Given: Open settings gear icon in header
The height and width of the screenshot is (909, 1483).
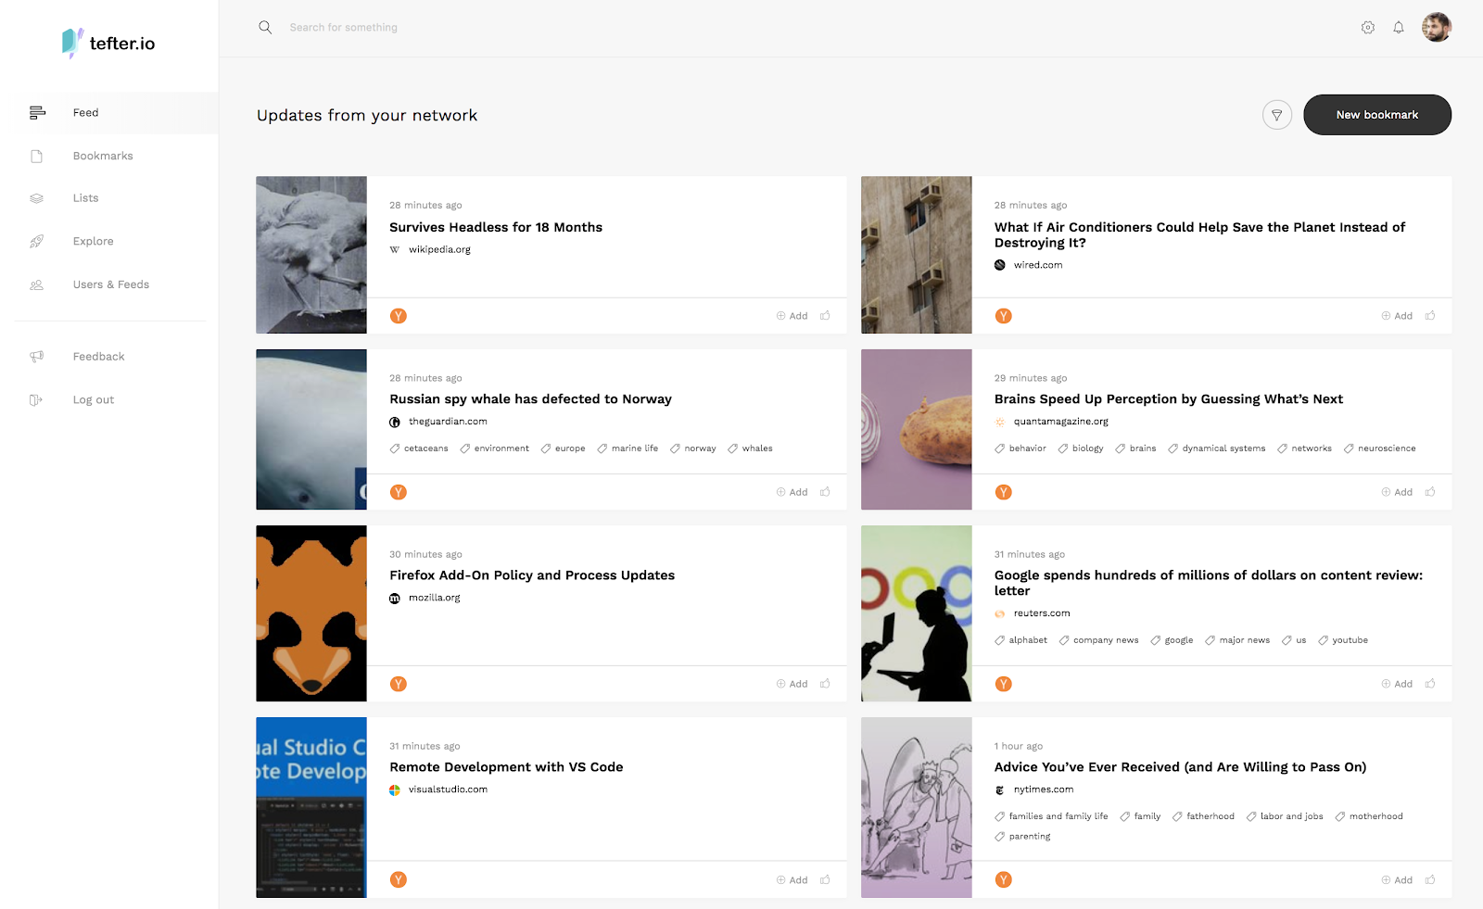Looking at the screenshot, I should [x=1368, y=28].
